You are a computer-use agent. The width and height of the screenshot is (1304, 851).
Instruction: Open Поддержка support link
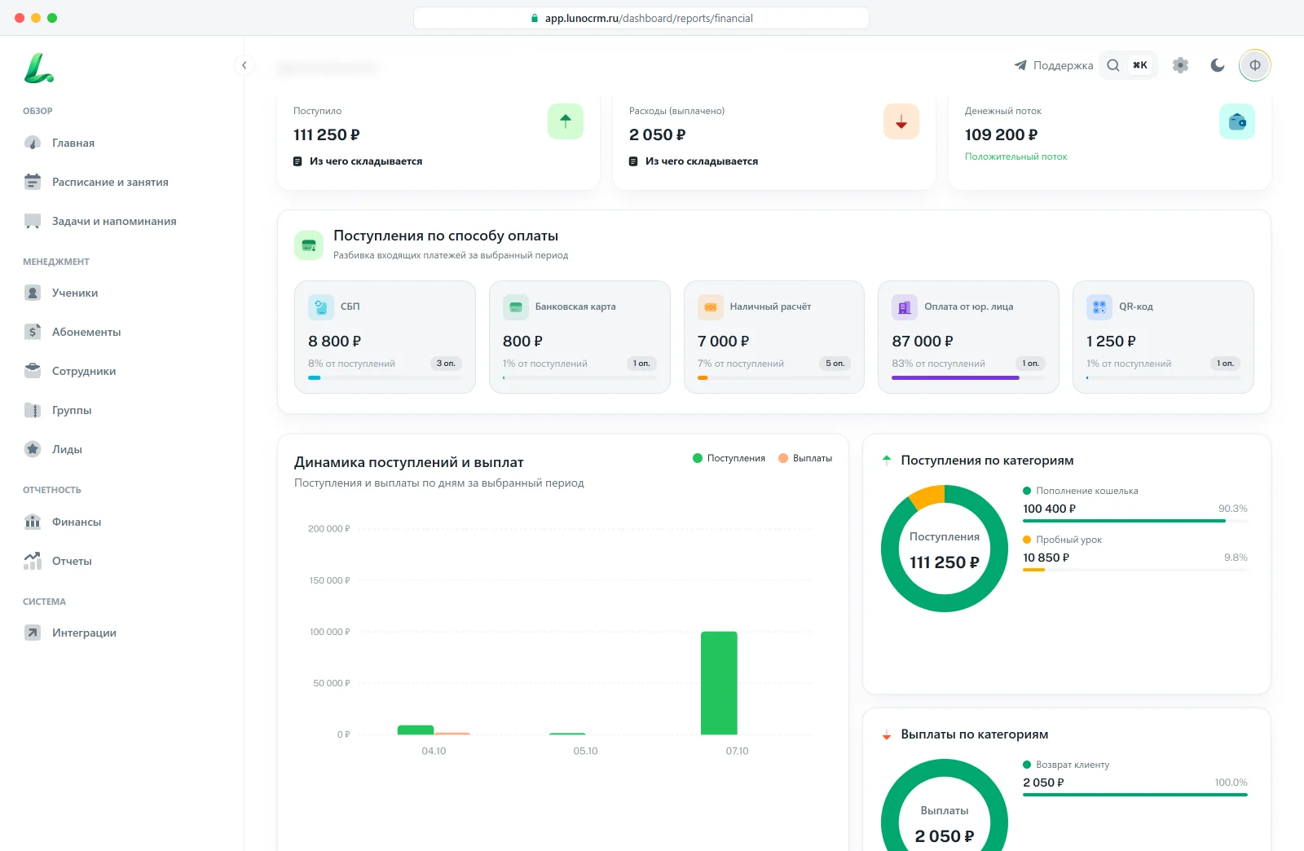pyautogui.click(x=1053, y=65)
